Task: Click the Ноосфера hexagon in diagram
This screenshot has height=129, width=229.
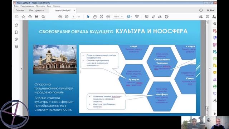Action: [162, 96]
